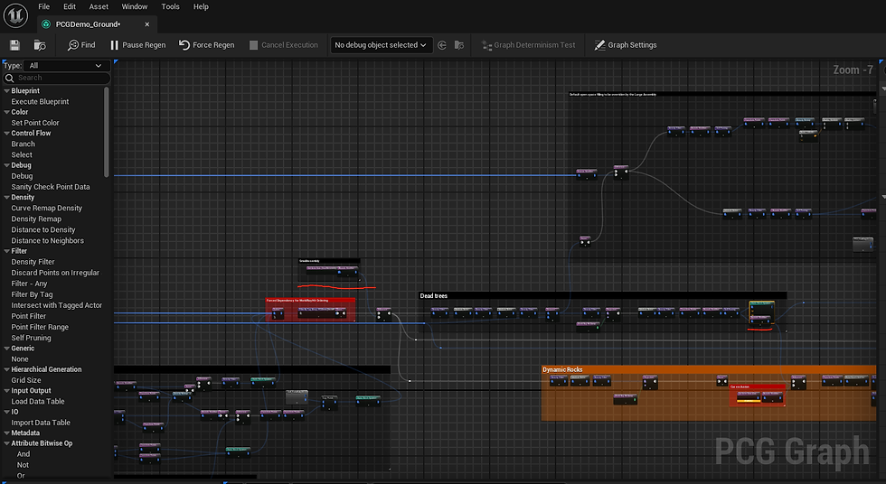Viewport: 886px width, 484px height.
Task: Collapse the Input Output category
Action: 7,390
